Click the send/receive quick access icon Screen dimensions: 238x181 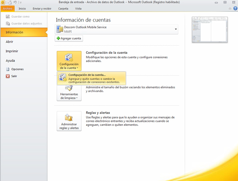tap(10, 2)
